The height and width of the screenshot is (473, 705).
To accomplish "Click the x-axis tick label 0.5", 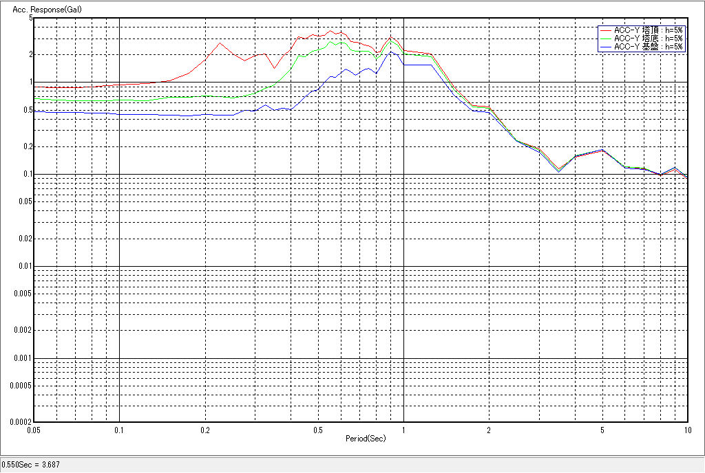I will pyautogui.click(x=318, y=430).
